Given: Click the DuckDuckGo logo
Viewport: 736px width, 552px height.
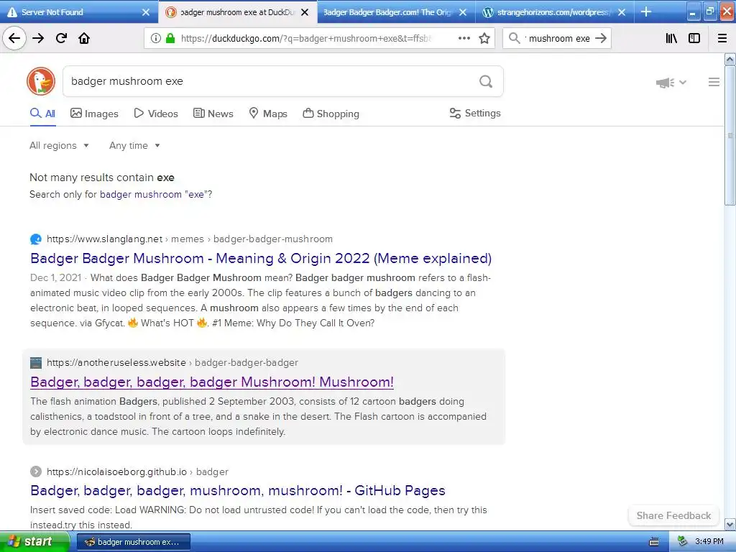Looking at the screenshot, I should pos(41,81).
